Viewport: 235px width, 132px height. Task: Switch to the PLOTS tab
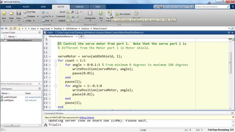[x=26, y=7]
